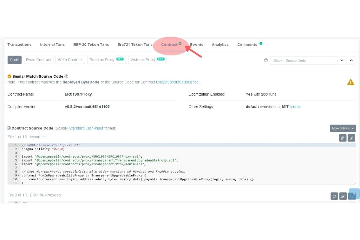This screenshot has height=240, width=360.
Task: Open Read as Proxy view
Action: coord(106,60)
